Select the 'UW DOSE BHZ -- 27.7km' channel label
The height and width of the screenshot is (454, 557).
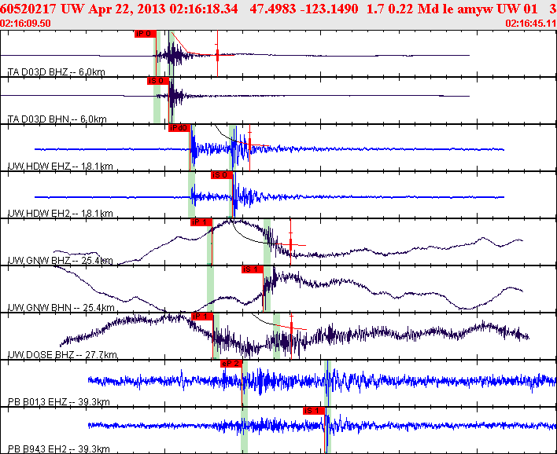(x=62, y=355)
